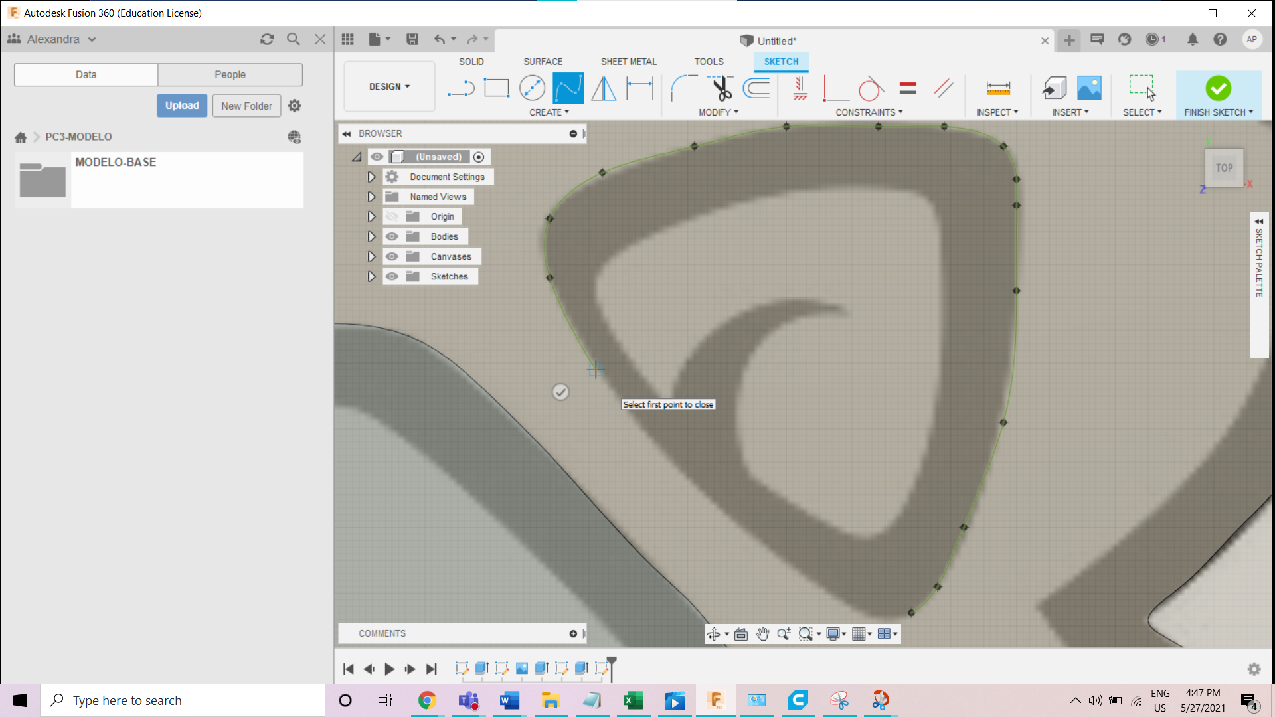The height and width of the screenshot is (717, 1275).
Task: Hide the Canvases folder
Action: [x=392, y=256]
